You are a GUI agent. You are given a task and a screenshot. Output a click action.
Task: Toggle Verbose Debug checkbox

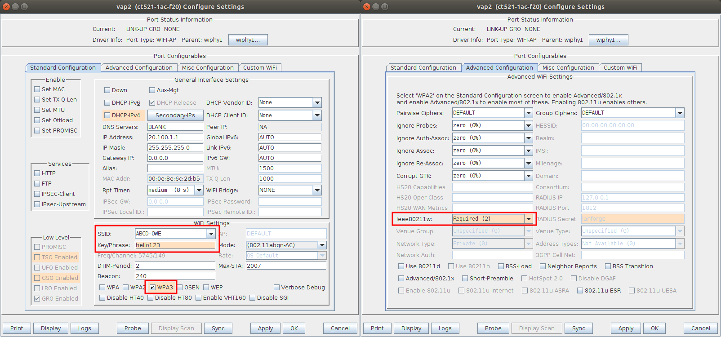pyautogui.click(x=276, y=288)
